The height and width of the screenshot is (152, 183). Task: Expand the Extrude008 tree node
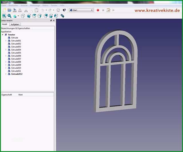pos(6,62)
